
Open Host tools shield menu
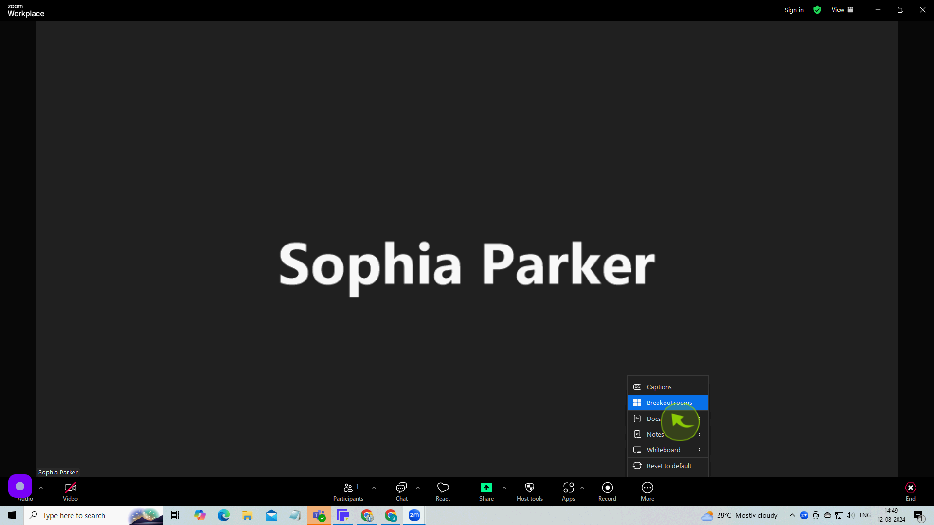tap(530, 491)
